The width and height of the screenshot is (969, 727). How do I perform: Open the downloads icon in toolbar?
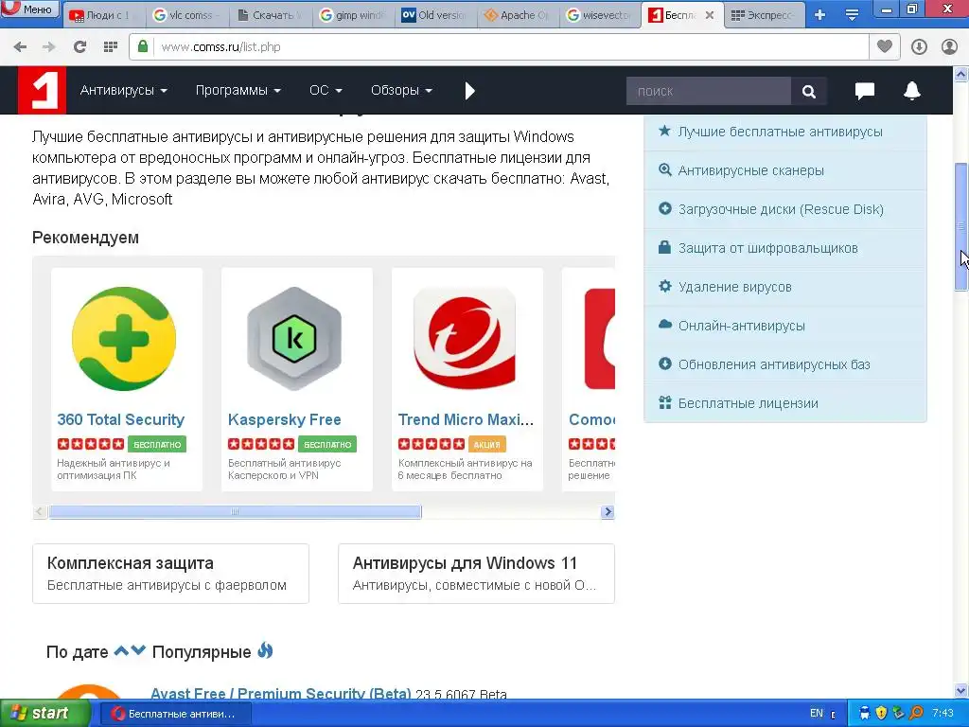click(x=919, y=47)
